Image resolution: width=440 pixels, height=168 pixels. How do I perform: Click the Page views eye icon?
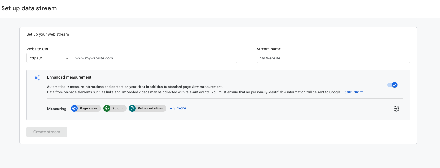pos(74,109)
